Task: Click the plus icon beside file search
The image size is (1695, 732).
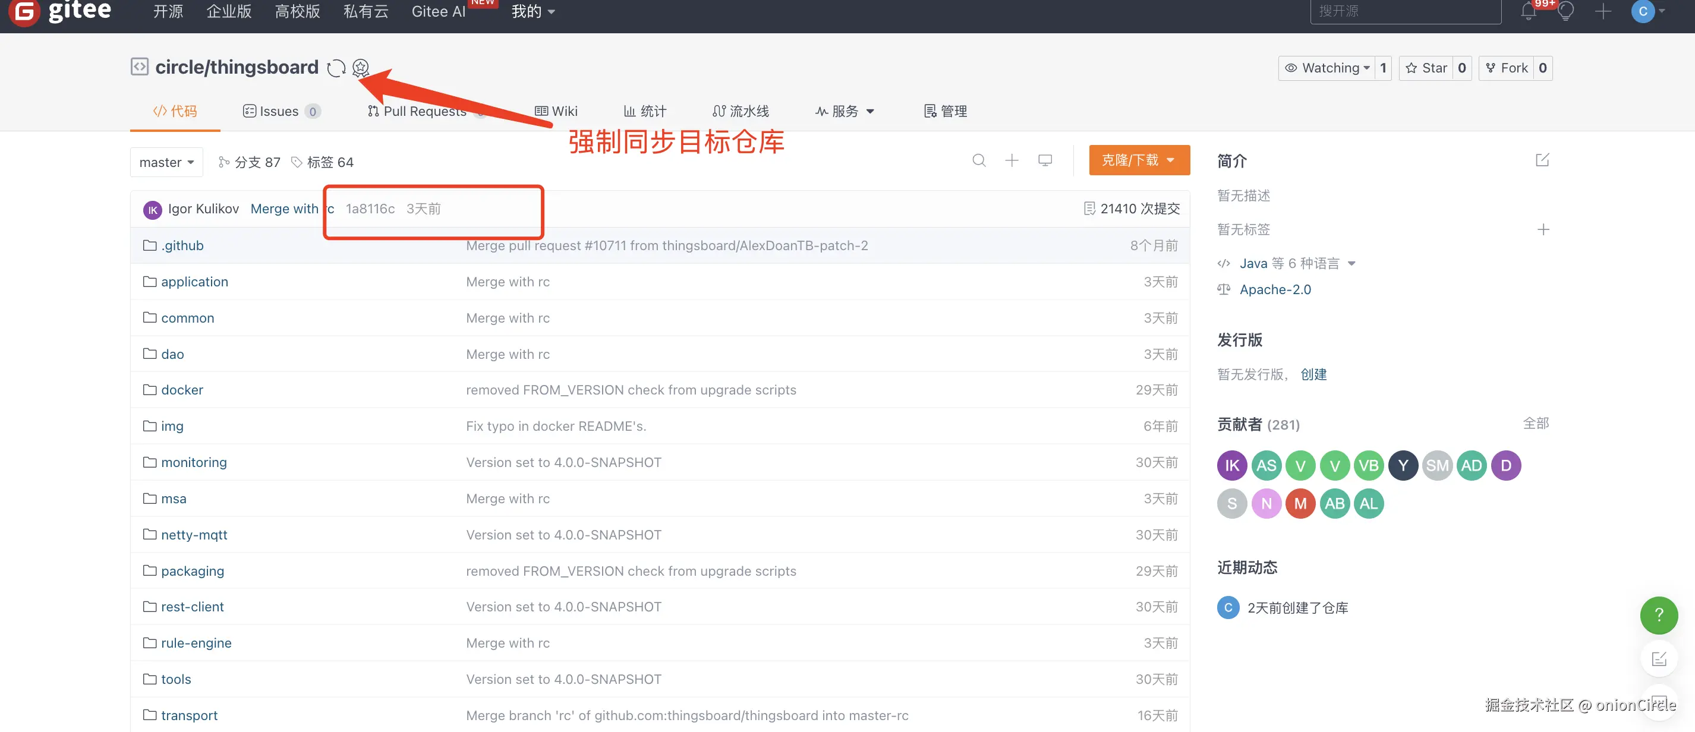Action: coord(1012,160)
